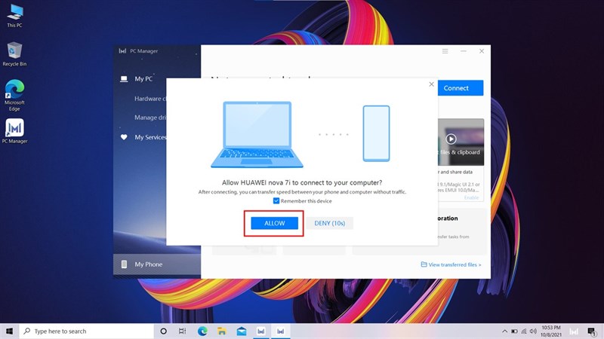Uncheck the Remember this device checkbox
Image resolution: width=604 pixels, height=339 pixels.
(276, 201)
